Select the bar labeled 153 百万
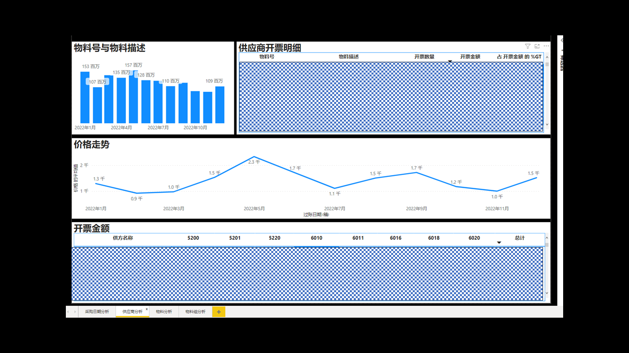 85,98
